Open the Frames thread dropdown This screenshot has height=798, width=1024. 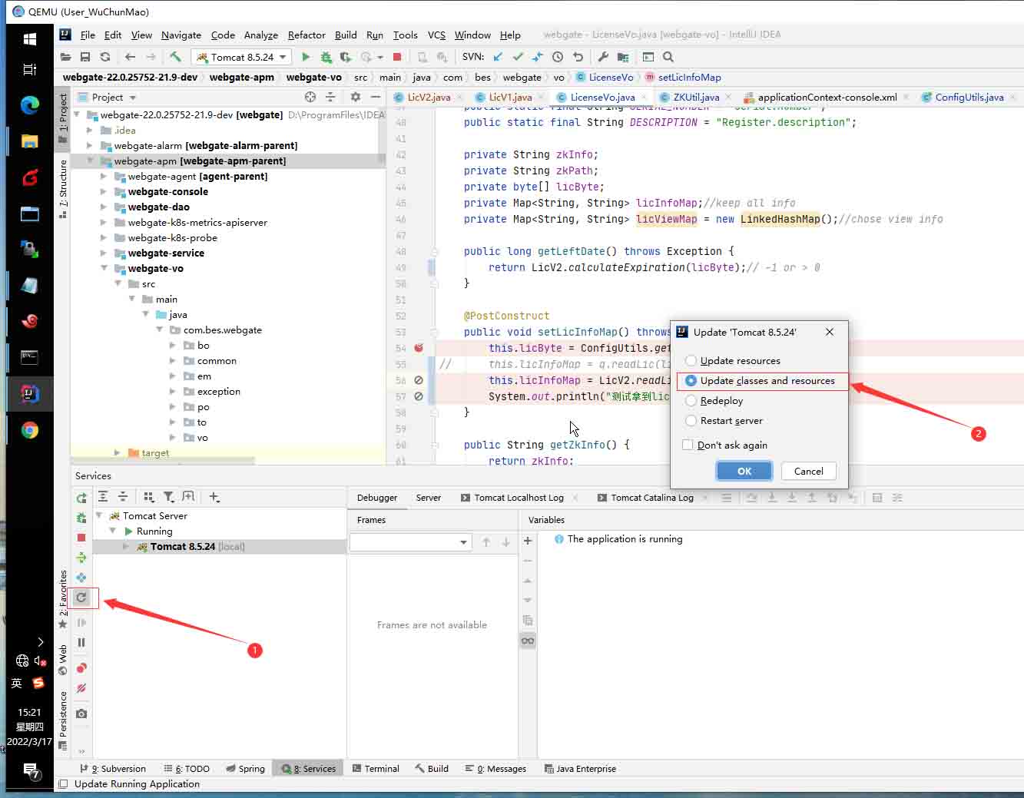click(x=410, y=542)
